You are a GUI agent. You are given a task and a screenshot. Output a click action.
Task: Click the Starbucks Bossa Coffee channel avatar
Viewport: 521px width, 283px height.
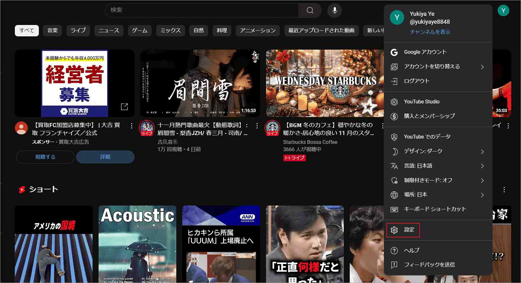point(272,128)
